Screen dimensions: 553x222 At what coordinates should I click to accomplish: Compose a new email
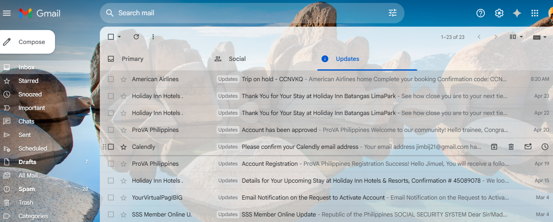(x=27, y=42)
